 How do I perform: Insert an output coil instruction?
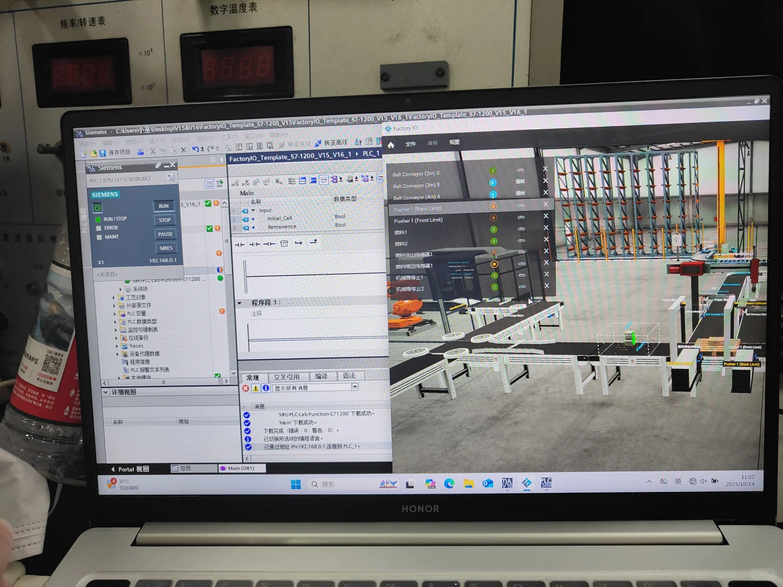(x=269, y=244)
